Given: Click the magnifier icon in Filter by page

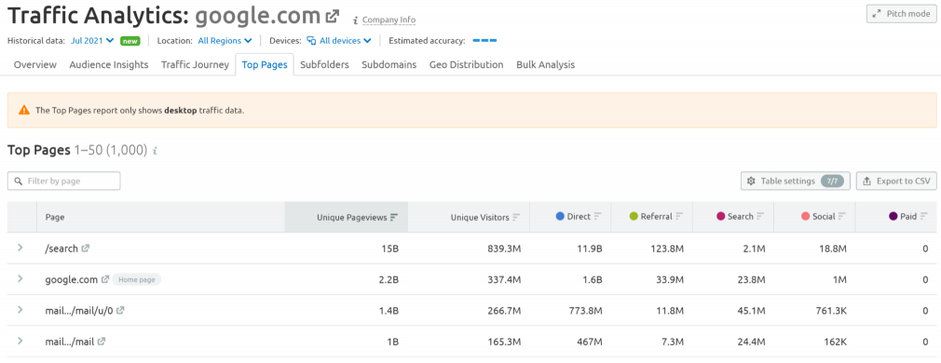Looking at the screenshot, I should point(20,181).
